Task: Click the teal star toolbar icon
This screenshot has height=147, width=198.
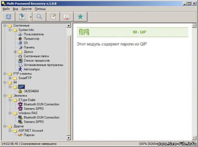Action: [81, 17]
